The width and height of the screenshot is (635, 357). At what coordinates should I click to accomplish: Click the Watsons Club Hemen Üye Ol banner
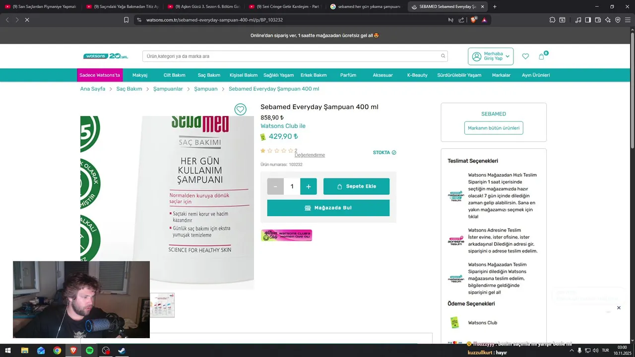pyautogui.click(x=287, y=236)
